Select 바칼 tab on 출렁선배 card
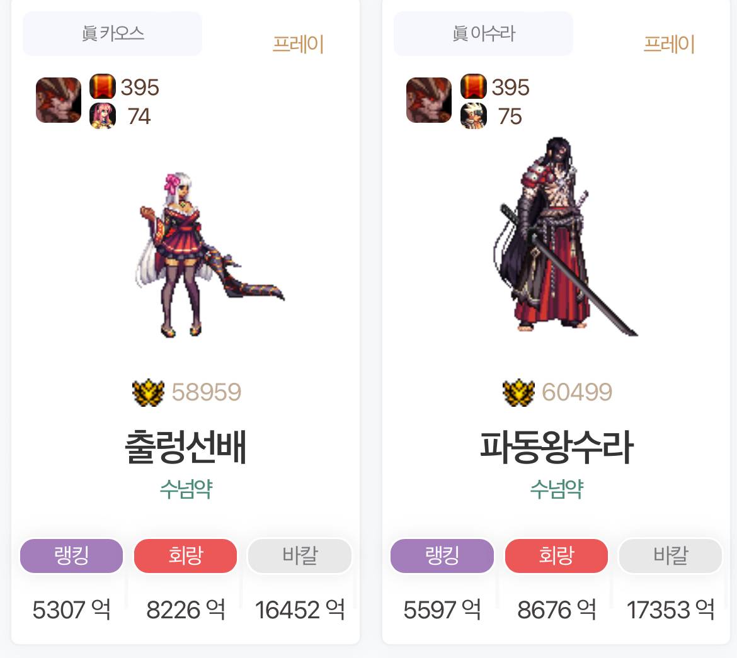This screenshot has width=737, height=658. (300, 556)
